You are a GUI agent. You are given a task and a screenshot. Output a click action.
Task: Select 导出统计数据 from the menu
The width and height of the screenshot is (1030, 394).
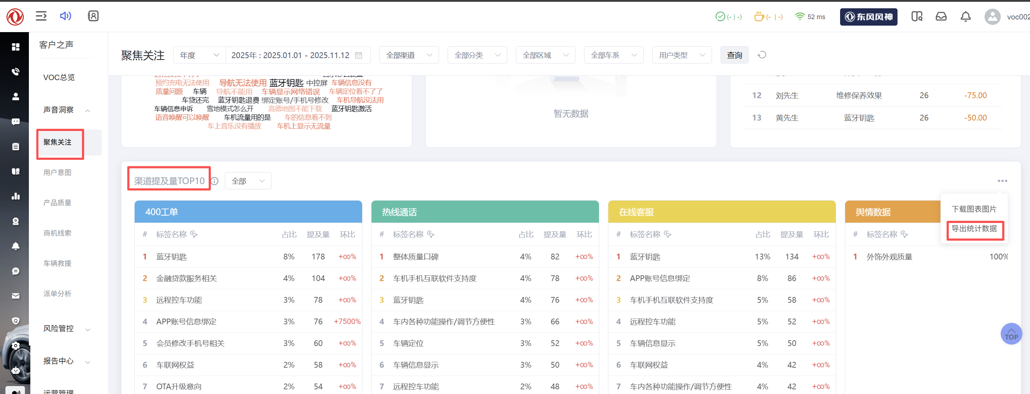pyautogui.click(x=974, y=229)
